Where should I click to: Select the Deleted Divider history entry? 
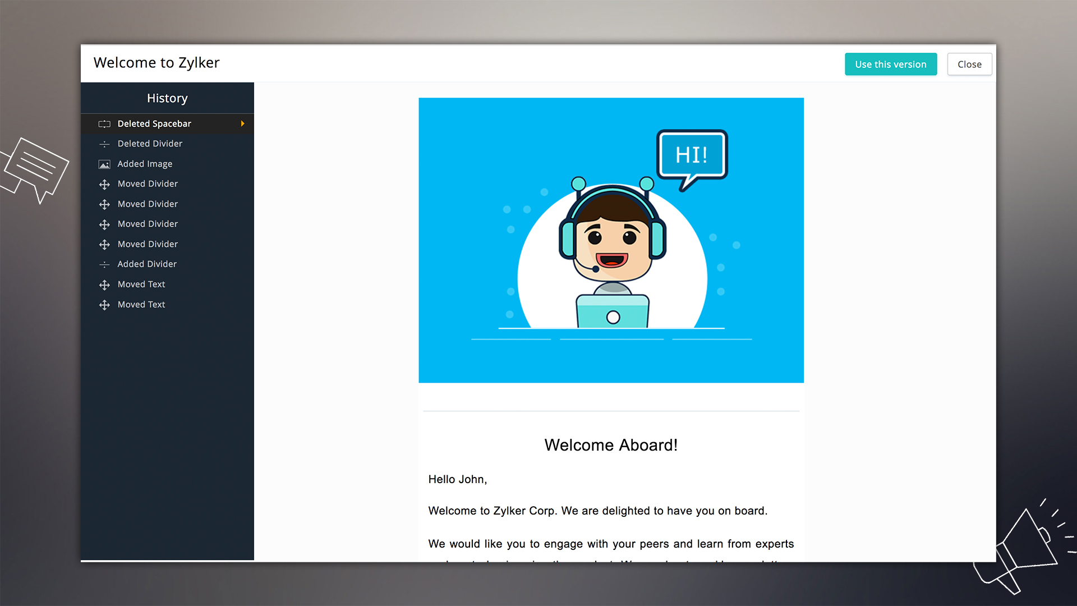pyautogui.click(x=167, y=144)
